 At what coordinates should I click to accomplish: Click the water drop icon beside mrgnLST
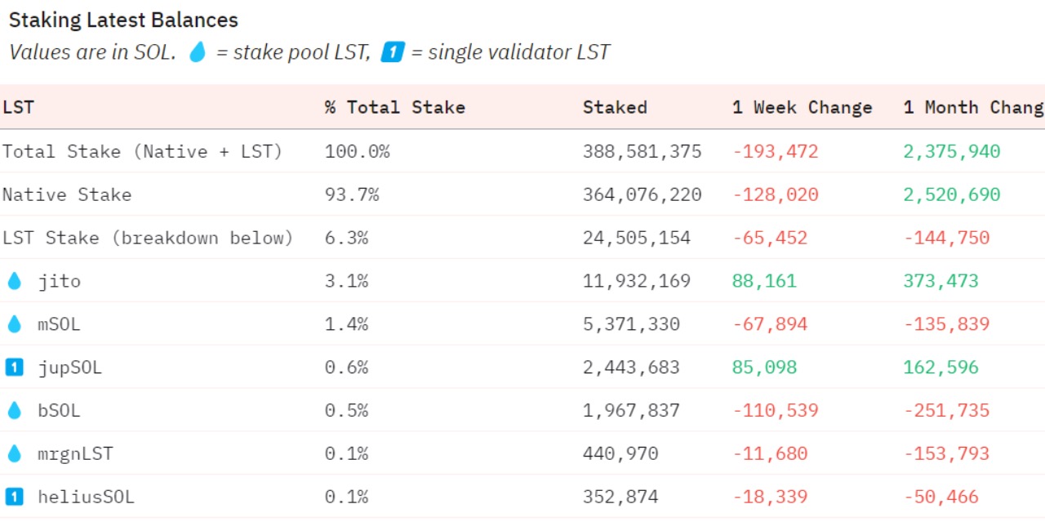click(x=14, y=453)
